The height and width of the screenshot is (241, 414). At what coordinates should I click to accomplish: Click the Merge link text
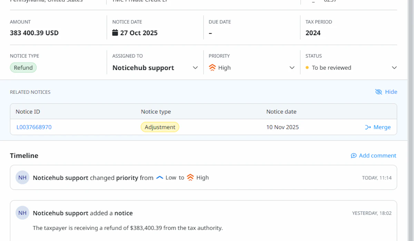(382, 127)
